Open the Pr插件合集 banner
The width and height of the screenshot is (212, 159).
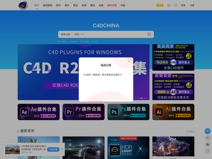84,112
